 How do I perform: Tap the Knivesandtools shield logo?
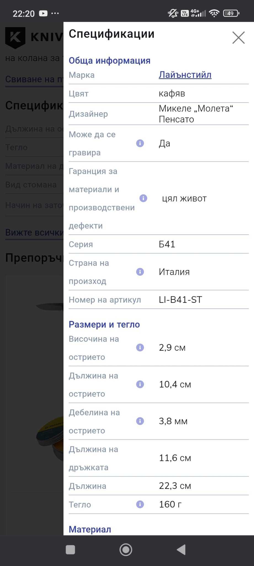point(15,37)
